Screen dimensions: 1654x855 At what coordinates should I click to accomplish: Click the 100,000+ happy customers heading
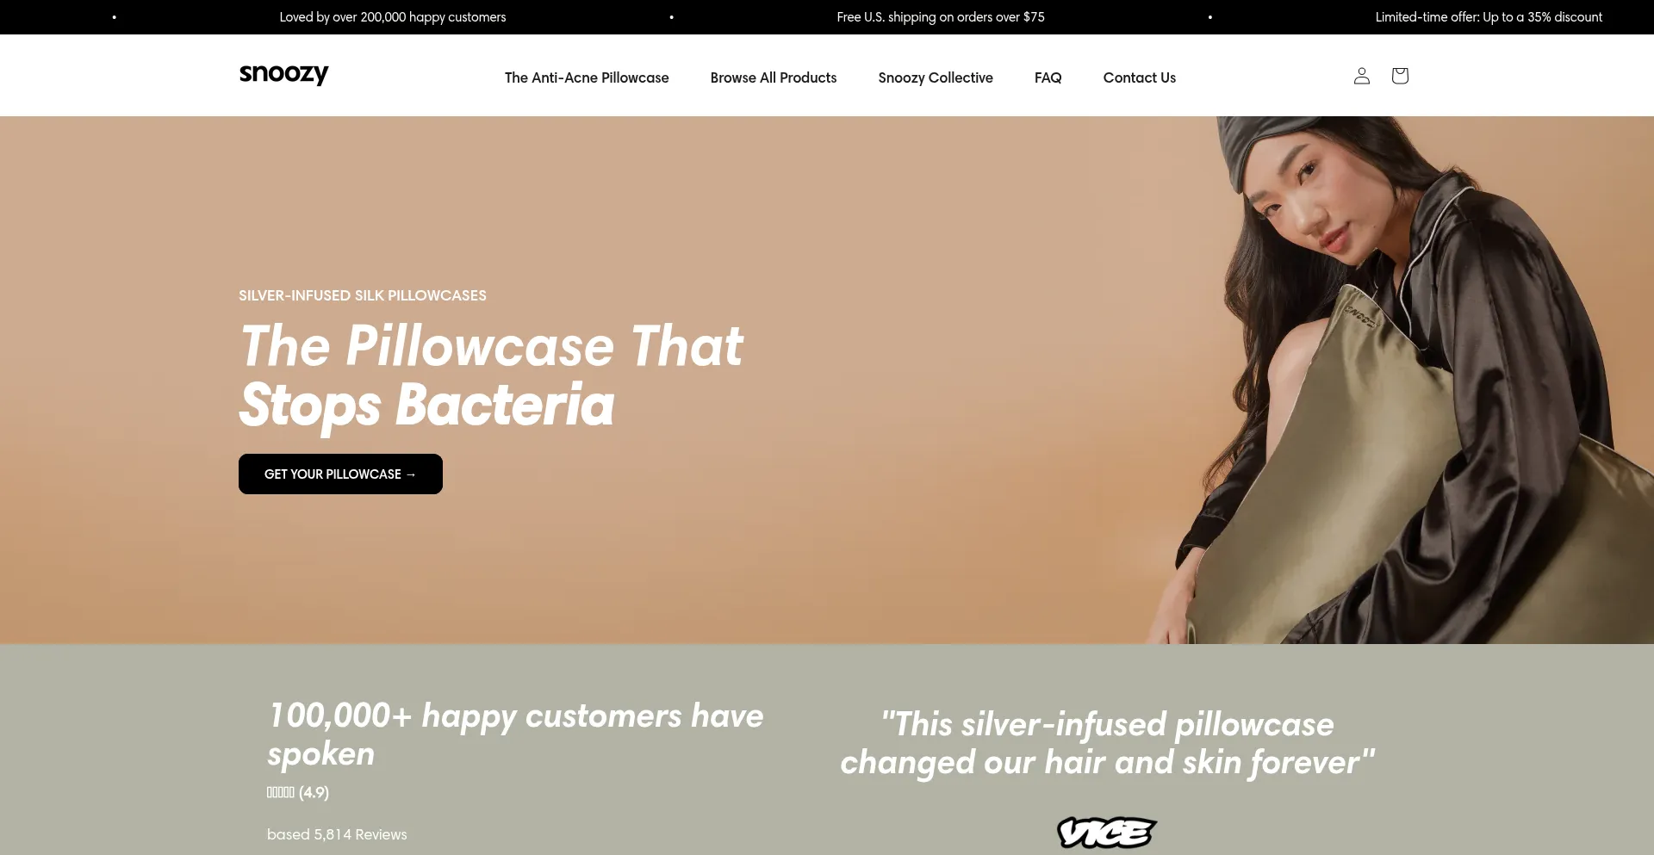pyautogui.click(x=515, y=734)
